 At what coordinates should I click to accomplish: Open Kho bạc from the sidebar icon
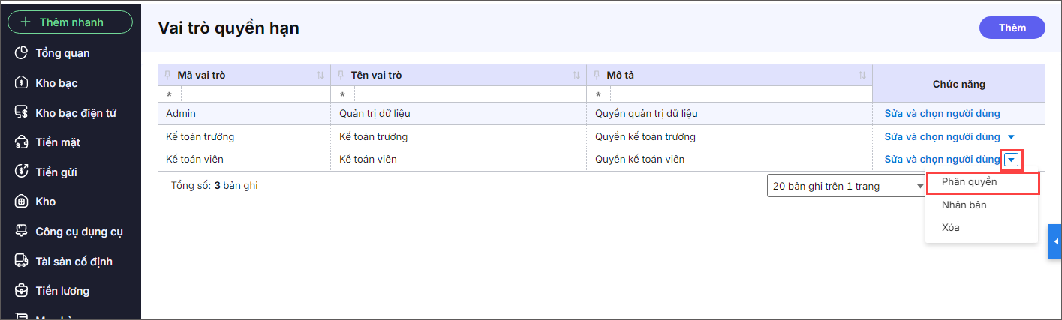tap(22, 83)
